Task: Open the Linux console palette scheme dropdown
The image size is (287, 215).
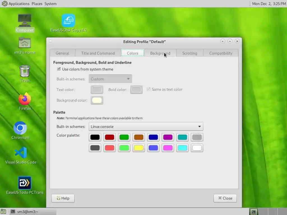Action: click(146, 127)
